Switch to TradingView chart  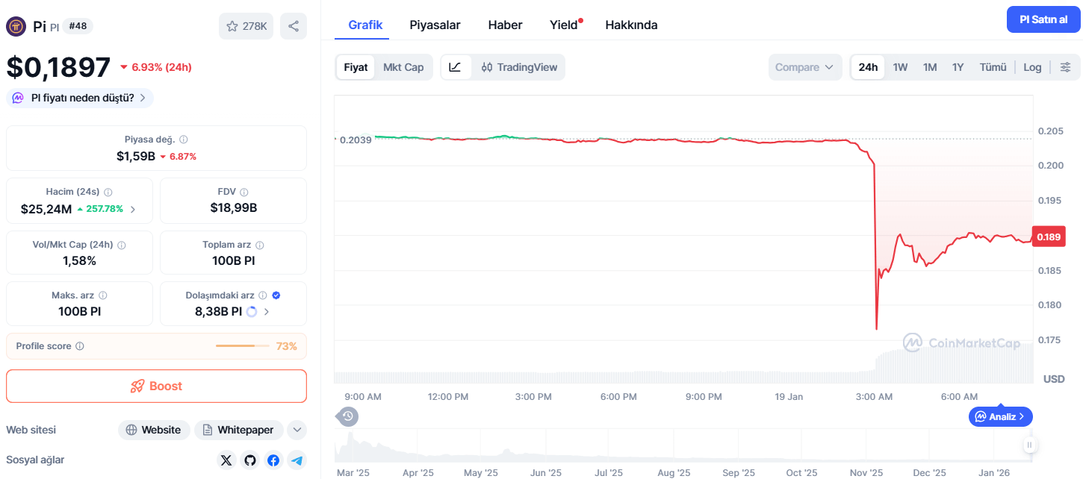tap(519, 67)
